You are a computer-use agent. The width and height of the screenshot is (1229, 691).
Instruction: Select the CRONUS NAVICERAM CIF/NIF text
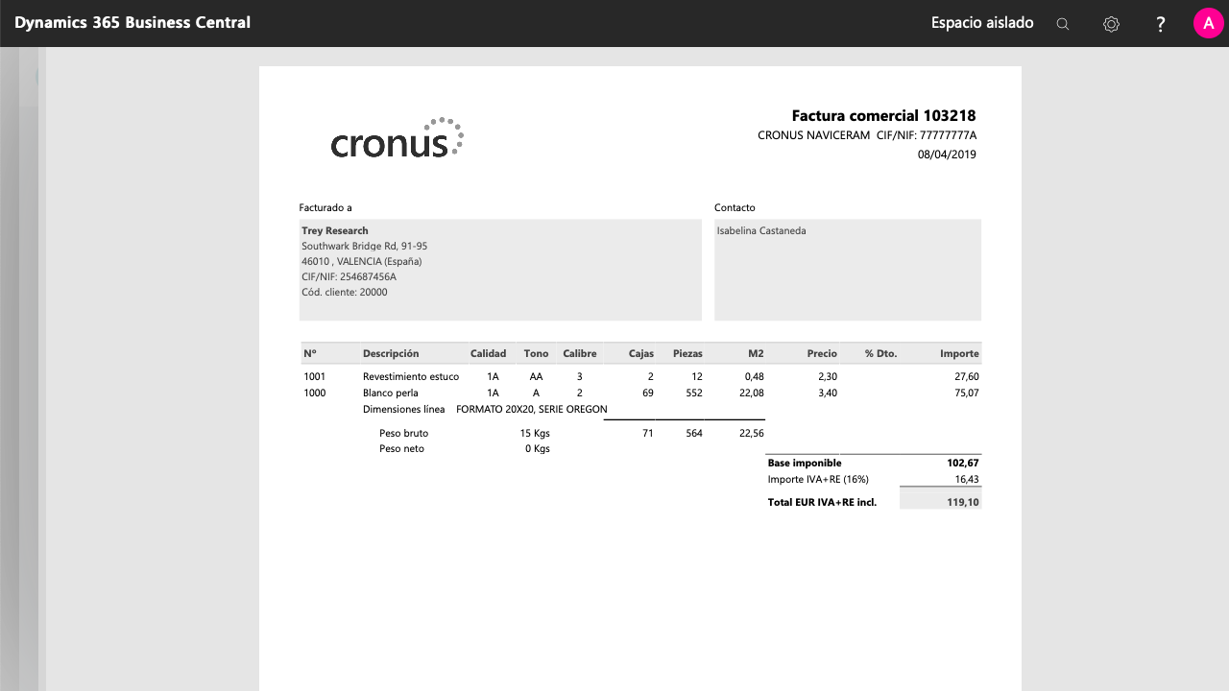tap(867, 135)
